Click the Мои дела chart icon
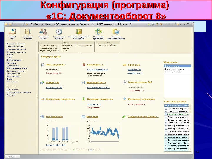The image size is (212, 159). pyautogui.click(x=83, y=117)
